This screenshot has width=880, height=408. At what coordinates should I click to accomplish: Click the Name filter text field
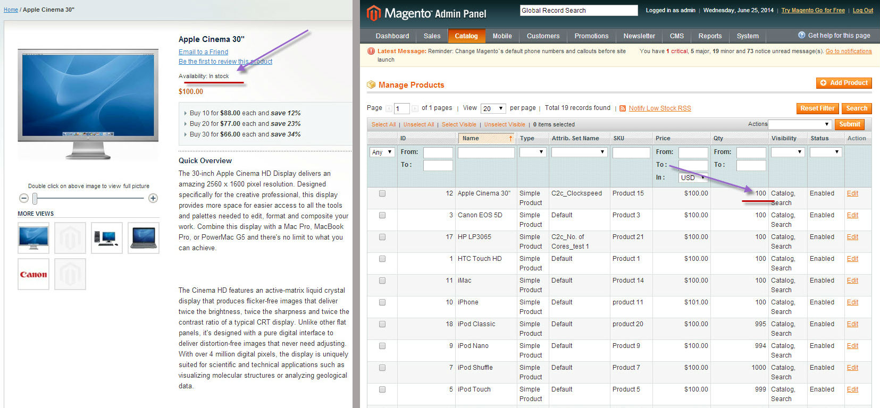point(486,152)
